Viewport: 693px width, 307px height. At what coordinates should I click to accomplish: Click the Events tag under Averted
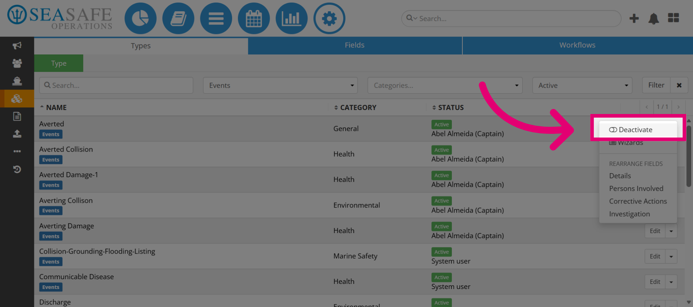pyautogui.click(x=51, y=135)
